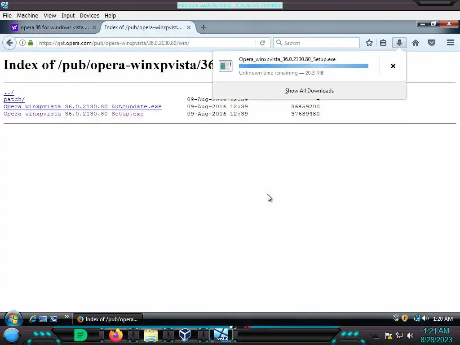Open host Firefox taskbar icon
The width and height of the screenshot is (460, 345).
click(115, 335)
